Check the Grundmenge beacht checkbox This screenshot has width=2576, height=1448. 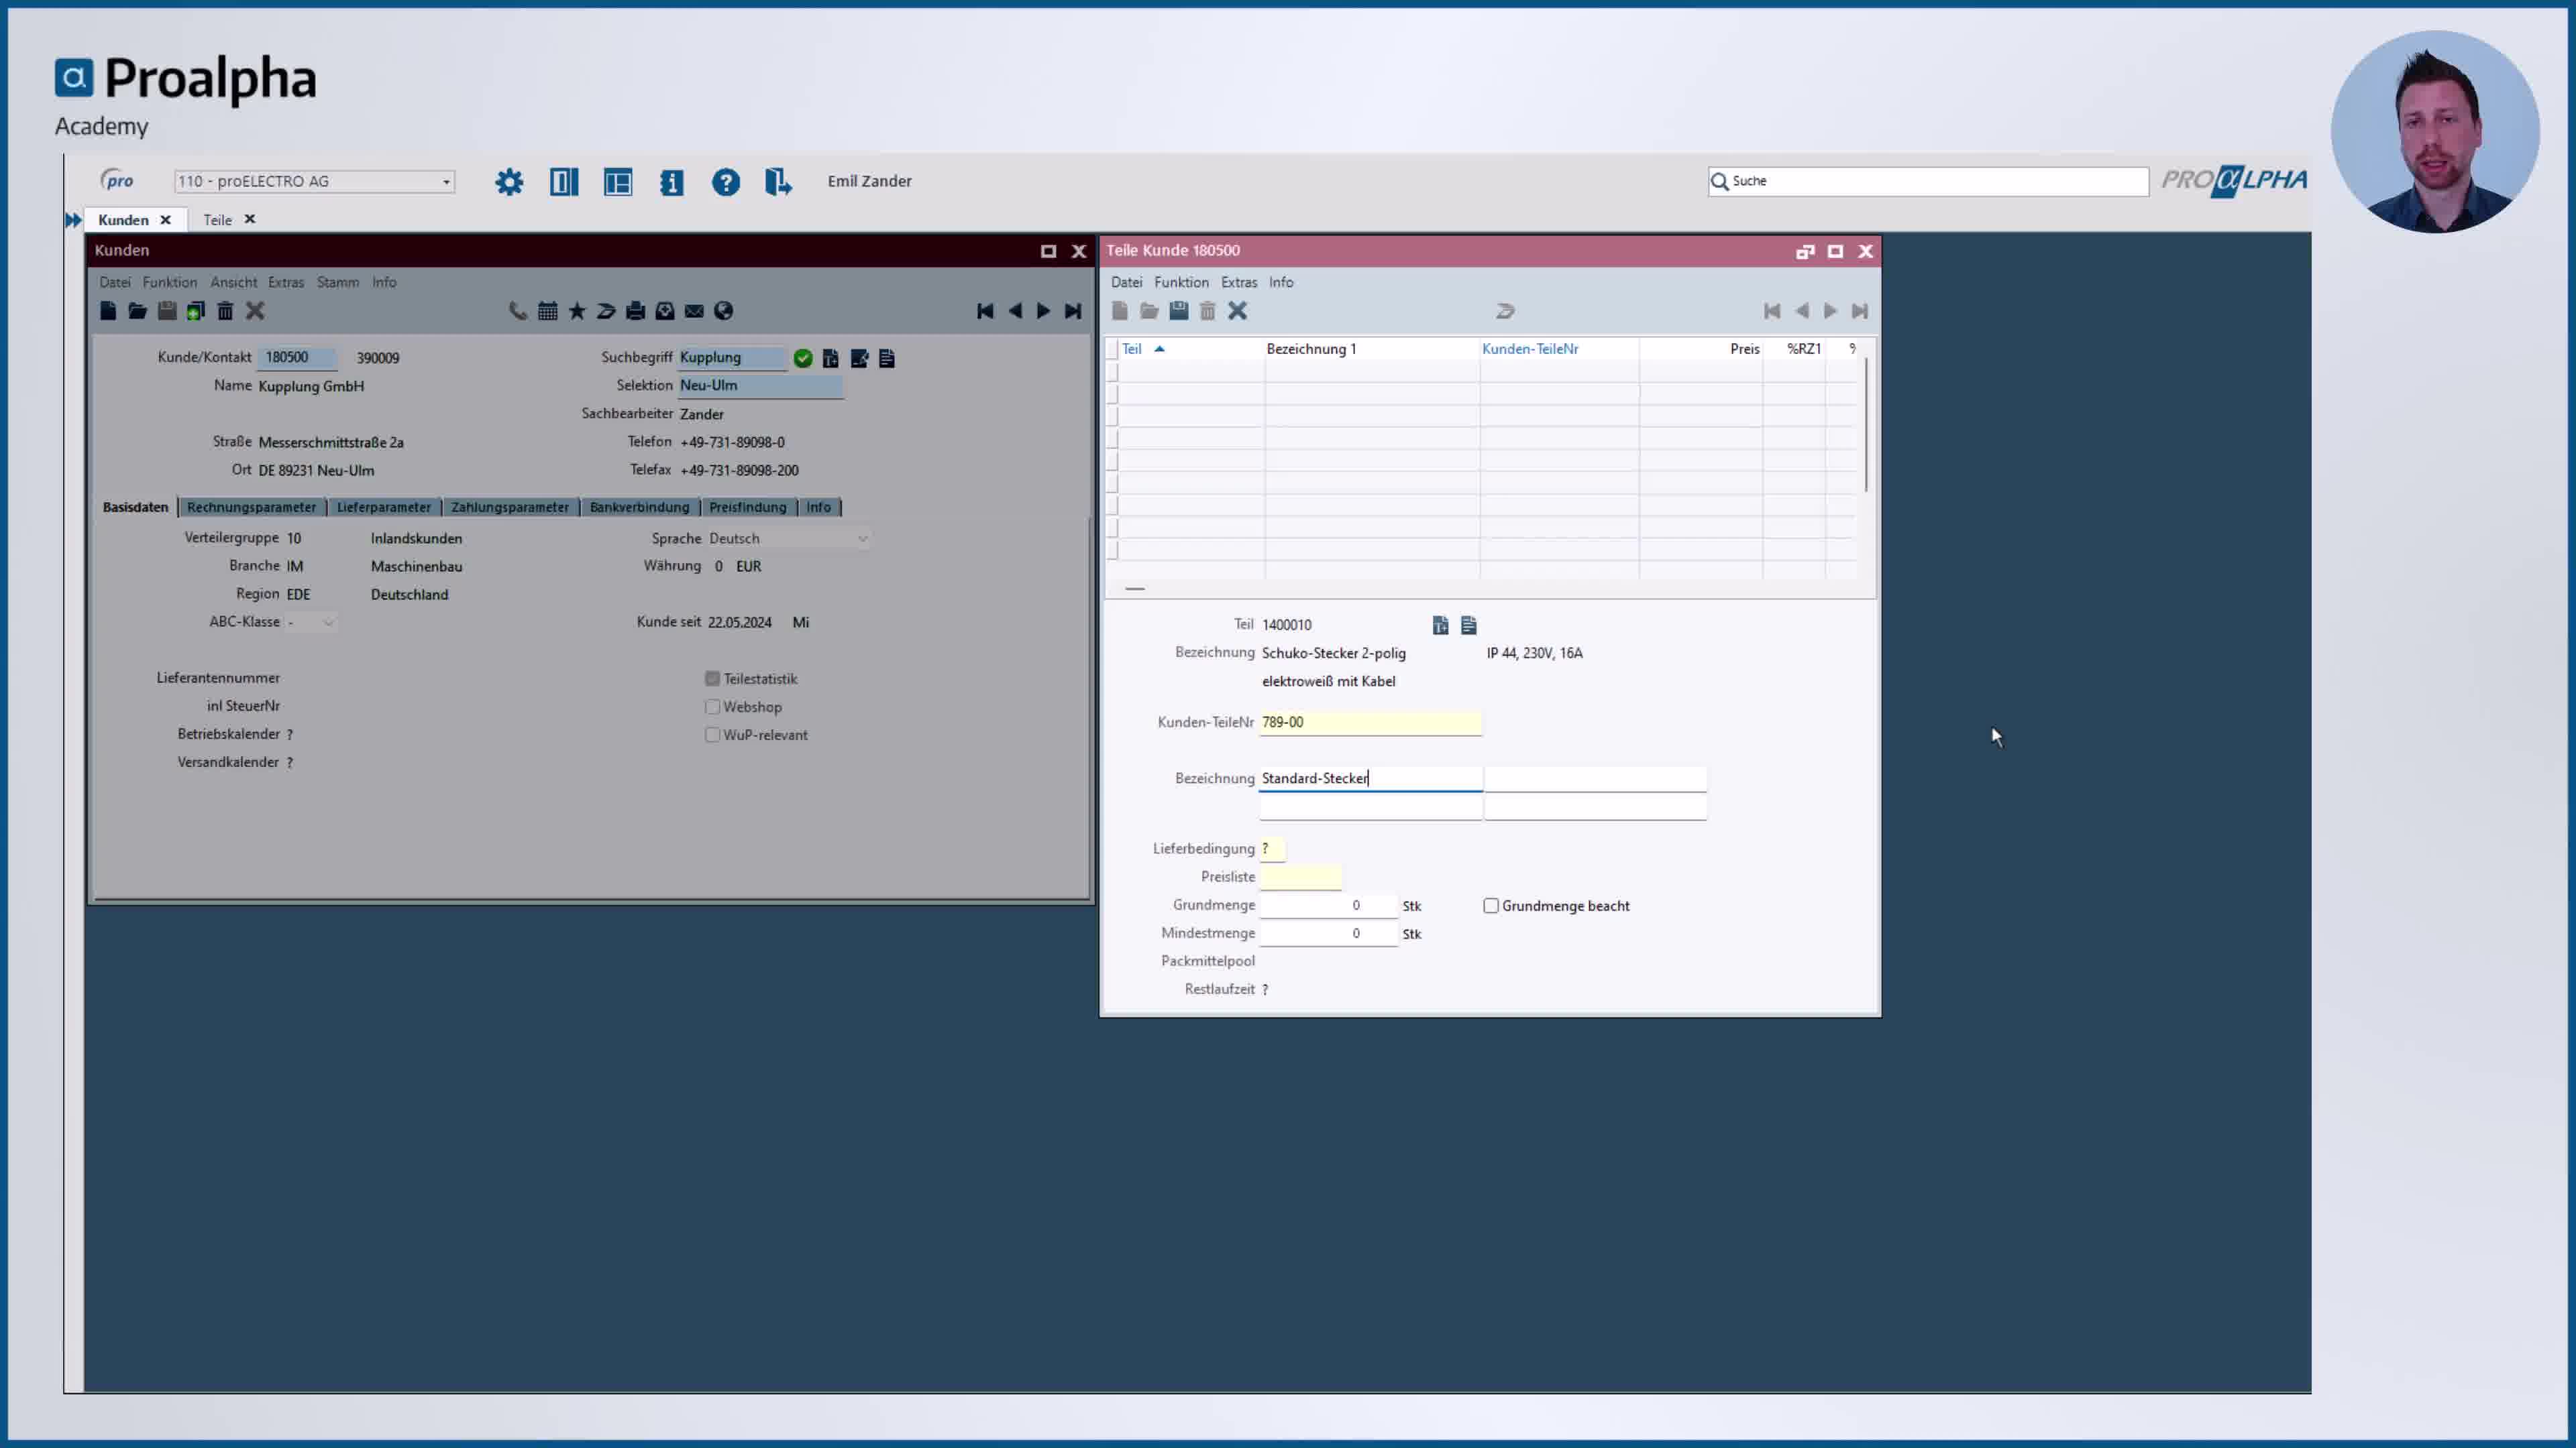coord(1491,906)
